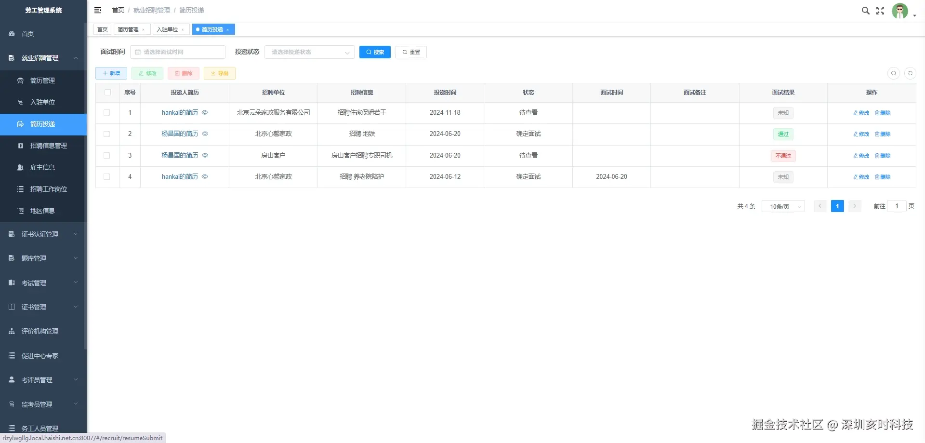The image size is (925, 443).
Task: Click the red 删除 toolbar button
Action: point(184,73)
